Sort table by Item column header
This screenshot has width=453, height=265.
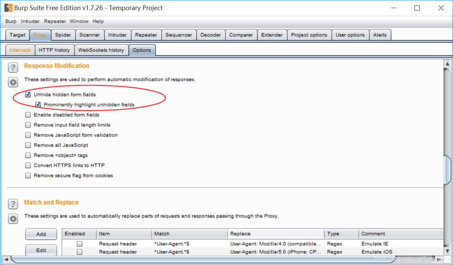124,234
